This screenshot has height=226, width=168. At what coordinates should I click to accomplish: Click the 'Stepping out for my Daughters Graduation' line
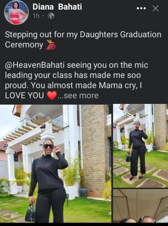tap(83, 35)
